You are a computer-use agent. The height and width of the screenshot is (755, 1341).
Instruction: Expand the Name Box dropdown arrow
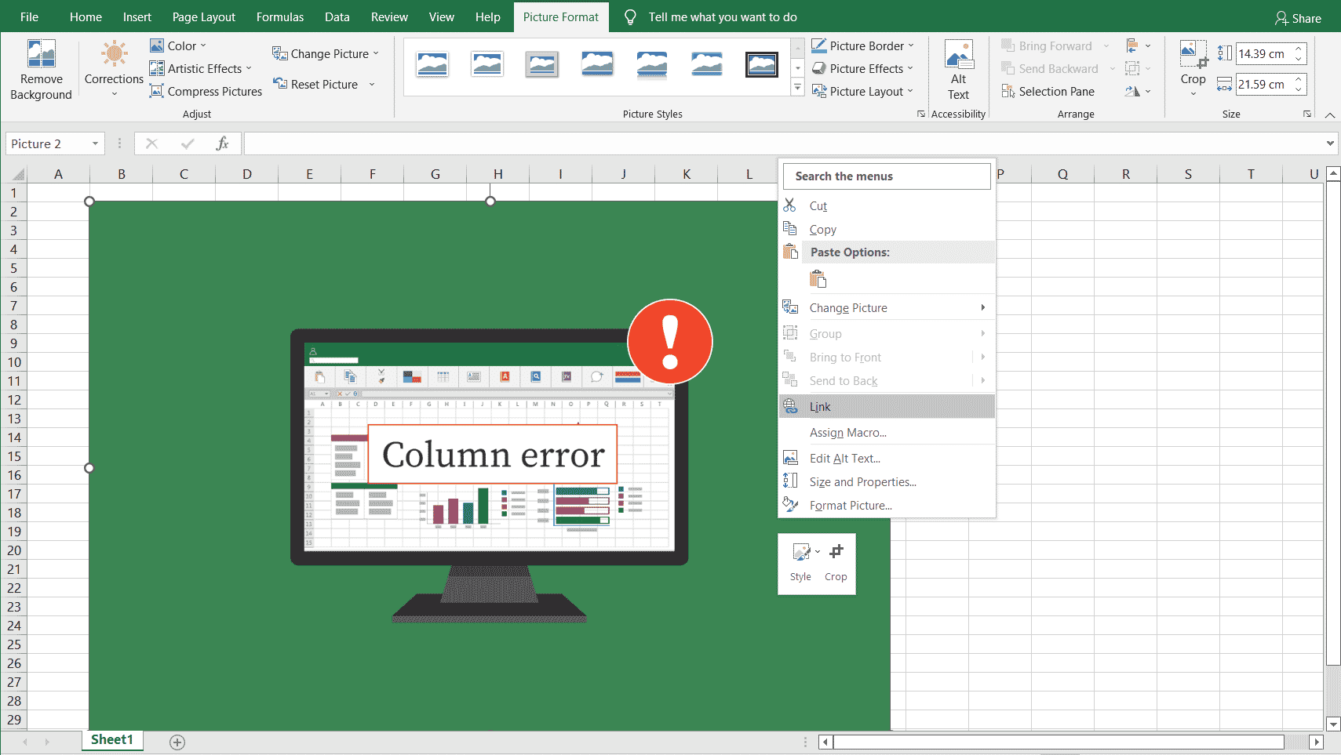point(95,144)
